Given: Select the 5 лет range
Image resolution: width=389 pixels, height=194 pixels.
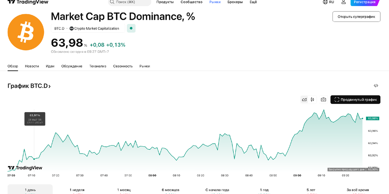Looking at the screenshot, I should [x=311, y=190].
